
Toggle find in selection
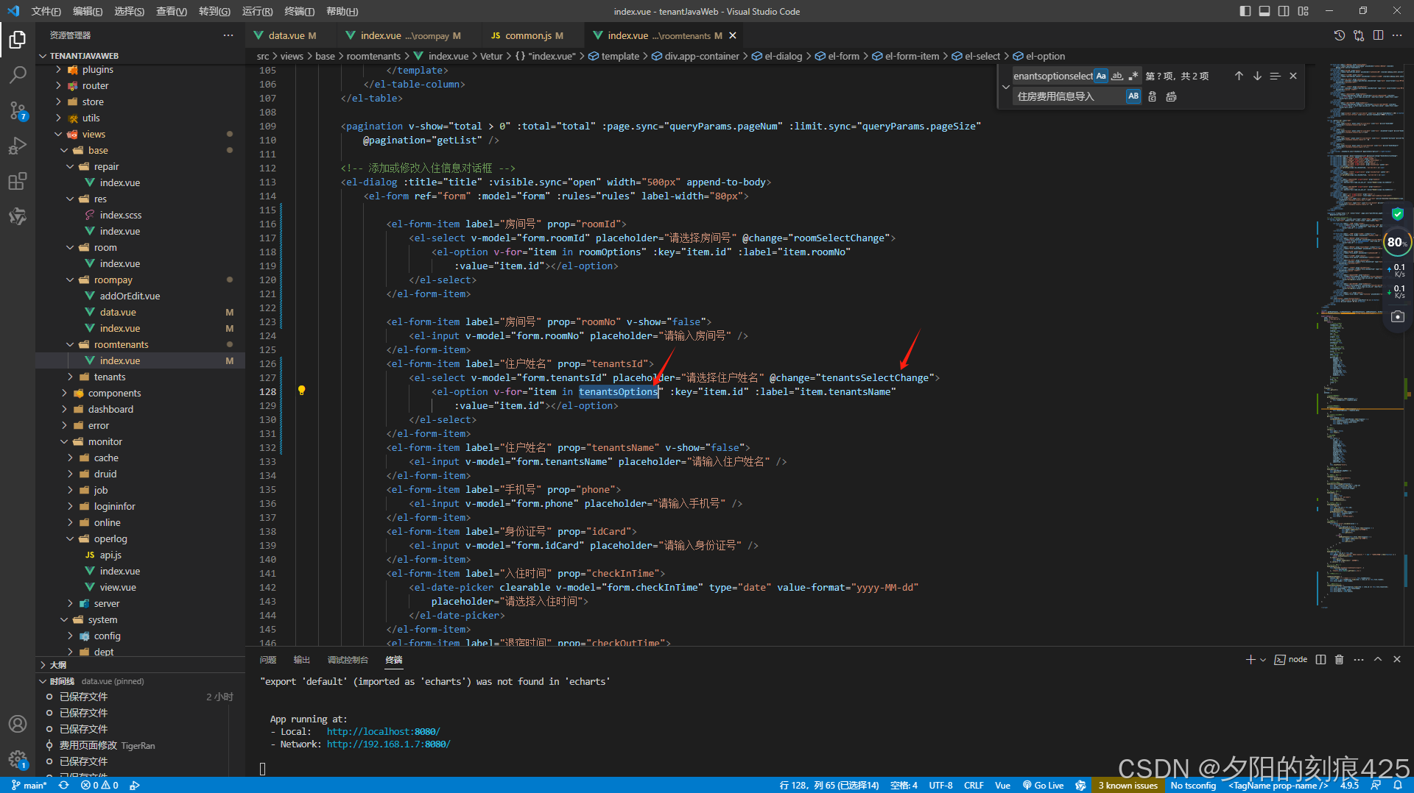1275,76
